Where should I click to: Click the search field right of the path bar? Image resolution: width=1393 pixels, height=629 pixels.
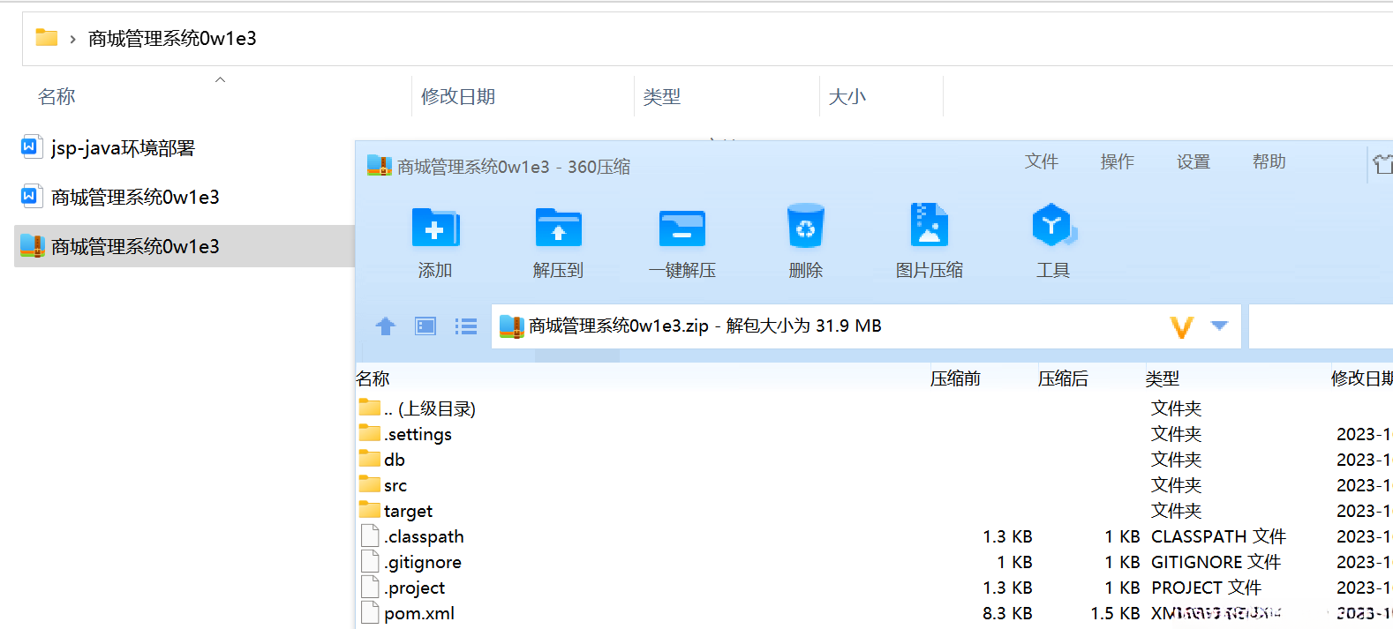tap(1321, 326)
